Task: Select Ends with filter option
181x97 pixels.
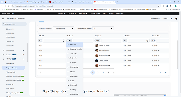Action: coord(74,58)
